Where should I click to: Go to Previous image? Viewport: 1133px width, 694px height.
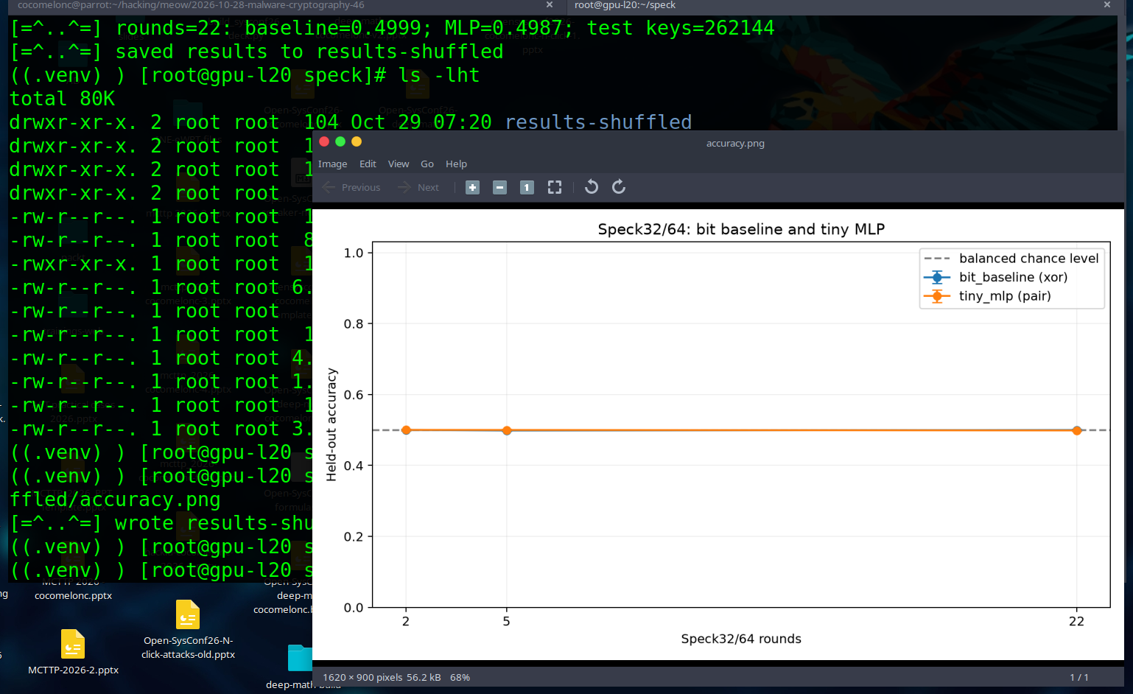click(352, 187)
